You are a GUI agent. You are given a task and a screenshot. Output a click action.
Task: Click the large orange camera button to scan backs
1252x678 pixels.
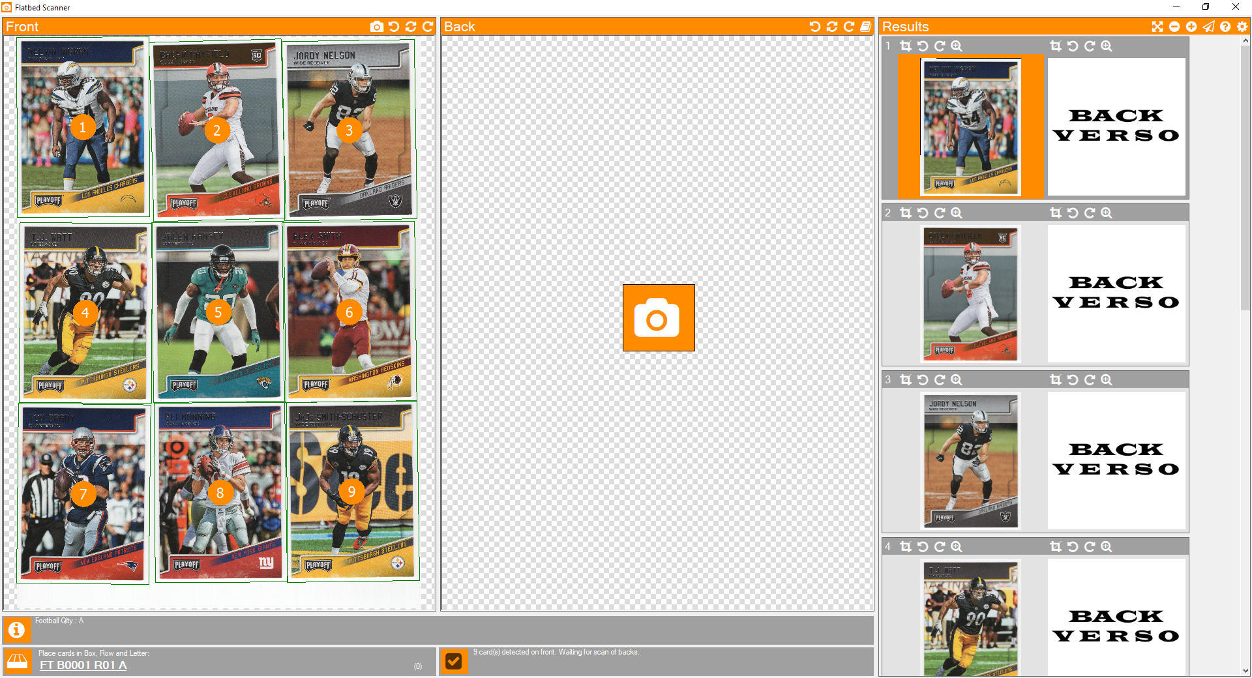tap(659, 318)
